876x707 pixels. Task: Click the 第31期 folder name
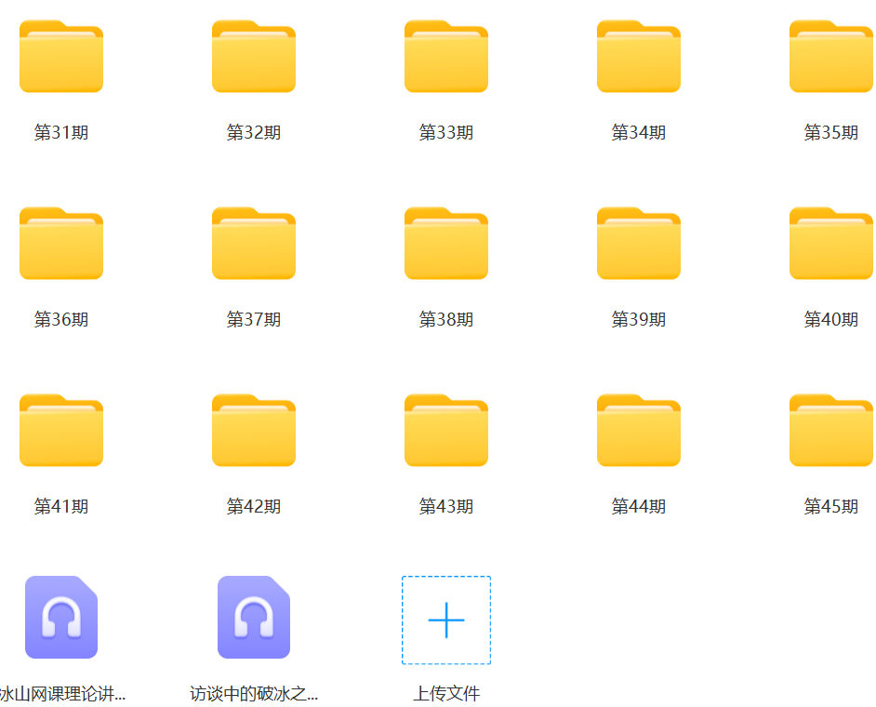click(x=61, y=132)
